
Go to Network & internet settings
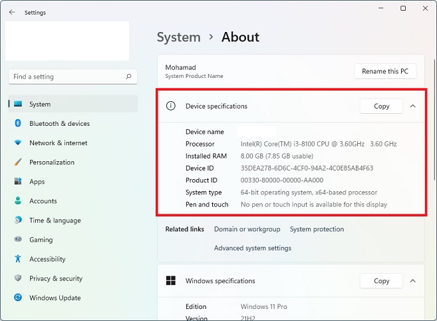(73, 143)
